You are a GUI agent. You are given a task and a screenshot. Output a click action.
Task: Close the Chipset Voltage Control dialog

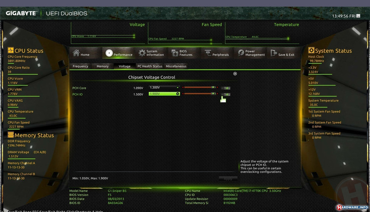click(x=235, y=74)
